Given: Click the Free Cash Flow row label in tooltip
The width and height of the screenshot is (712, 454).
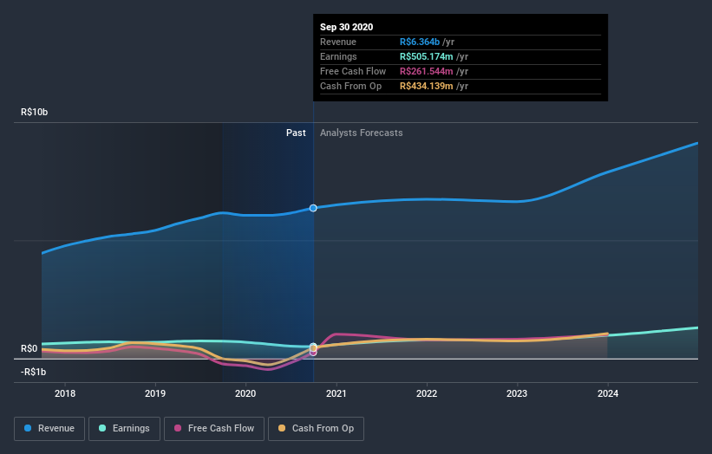Looking at the screenshot, I should [353, 71].
